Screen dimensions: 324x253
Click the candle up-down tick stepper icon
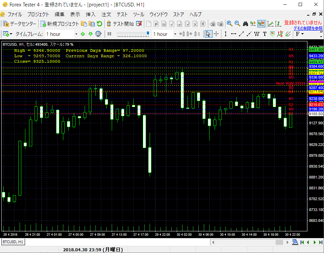click(197, 34)
